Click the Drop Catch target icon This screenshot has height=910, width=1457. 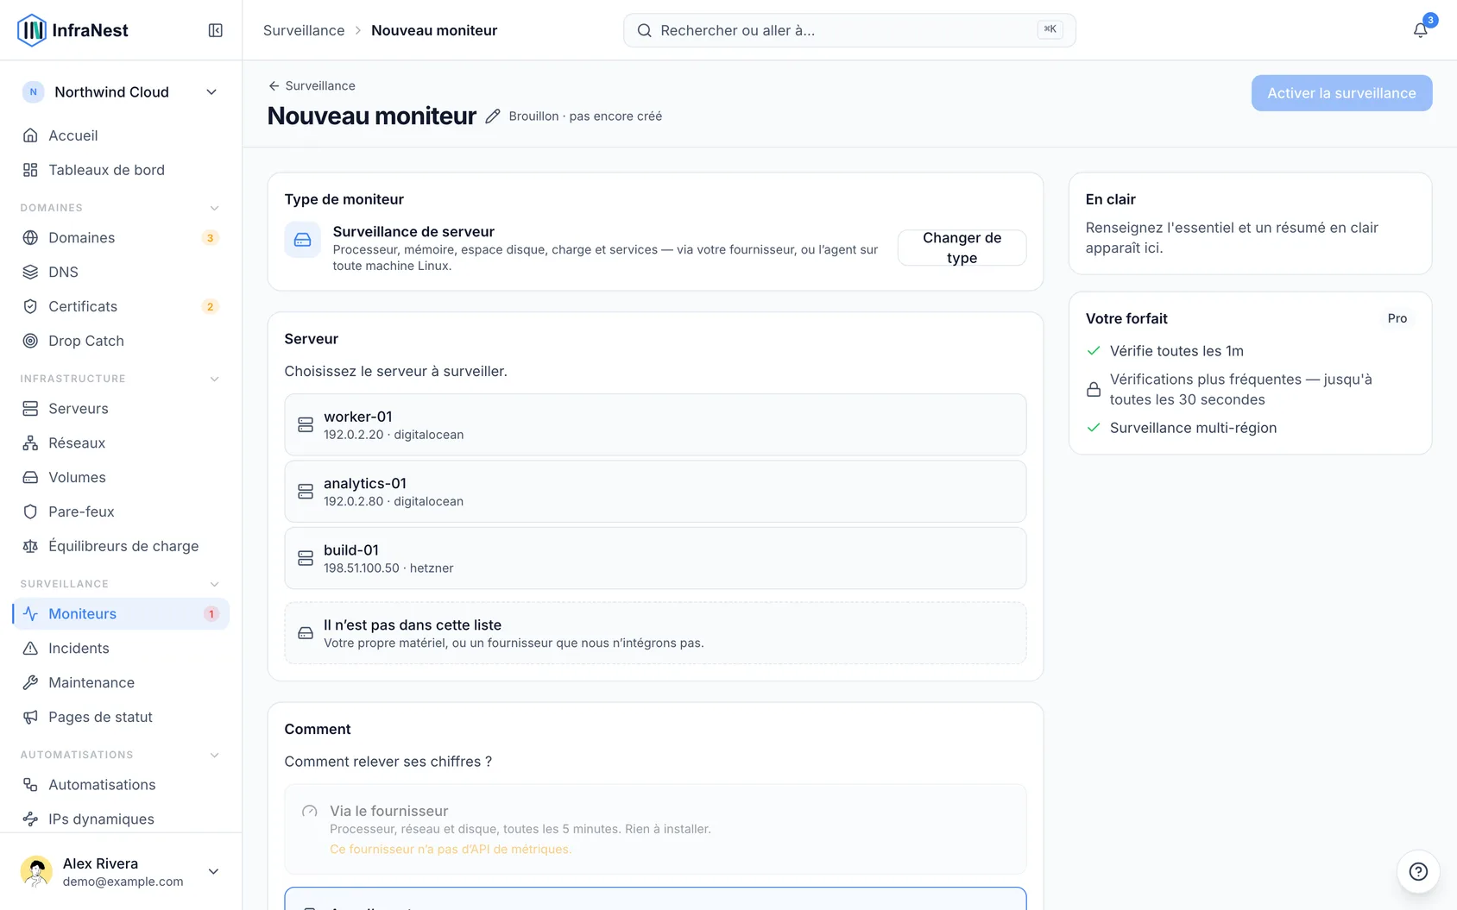pos(30,341)
